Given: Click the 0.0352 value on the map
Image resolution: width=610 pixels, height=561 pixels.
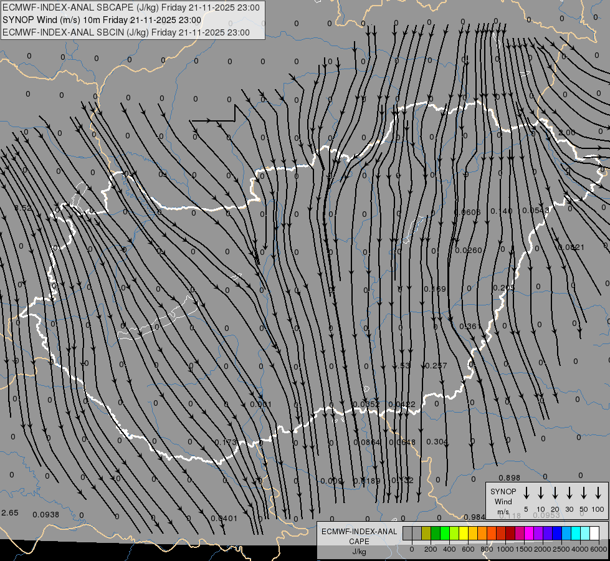Looking at the screenshot, I should pyautogui.click(x=366, y=404).
